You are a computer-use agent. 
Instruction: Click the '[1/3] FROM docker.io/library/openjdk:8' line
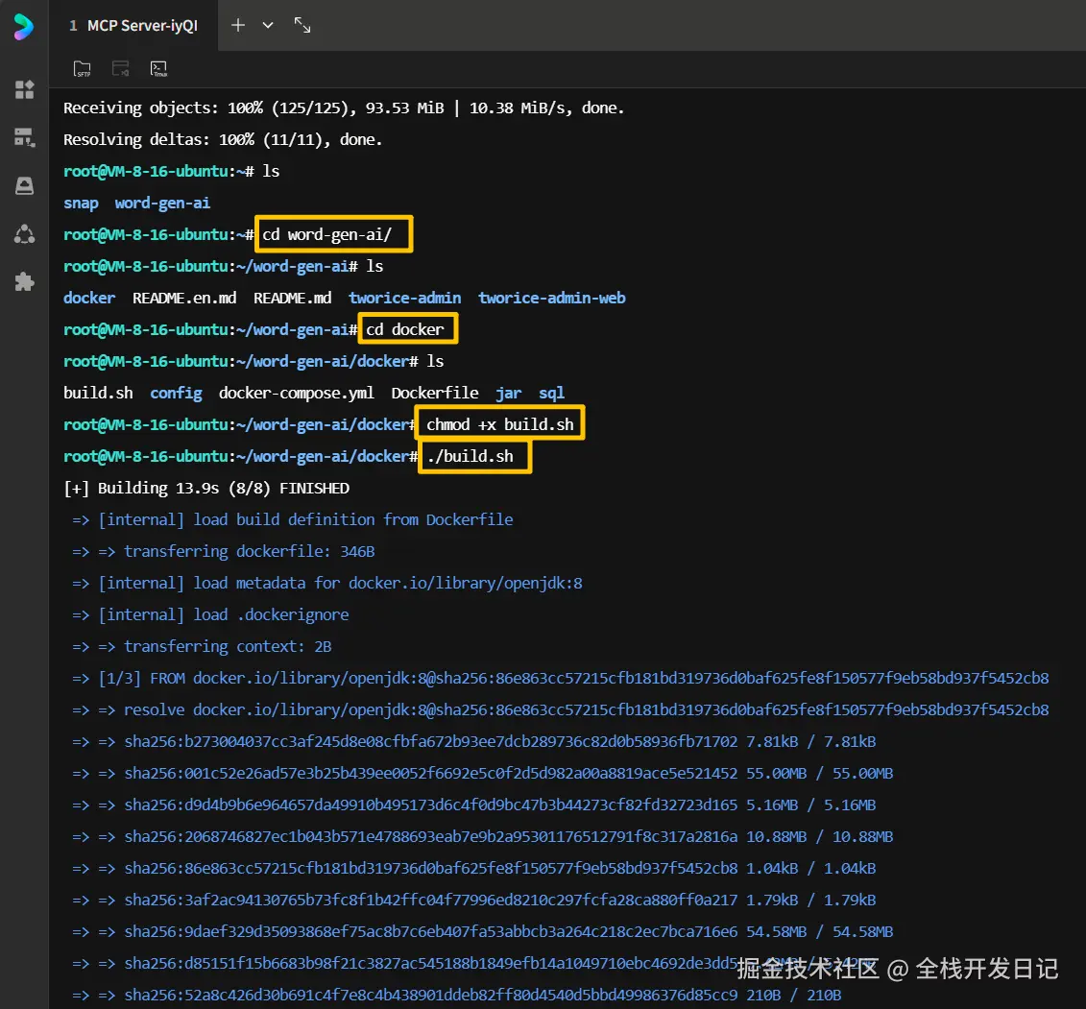(561, 678)
